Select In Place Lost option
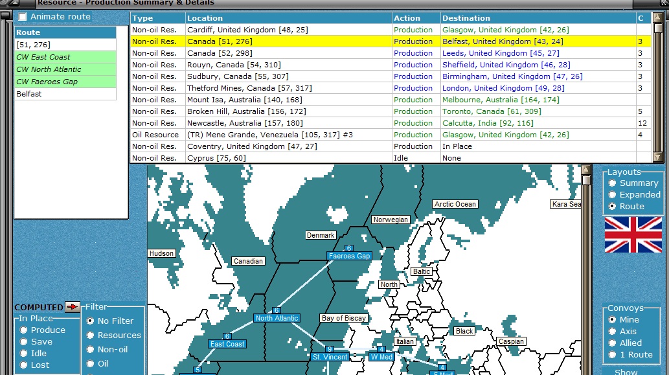The image size is (669, 375). 23,365
